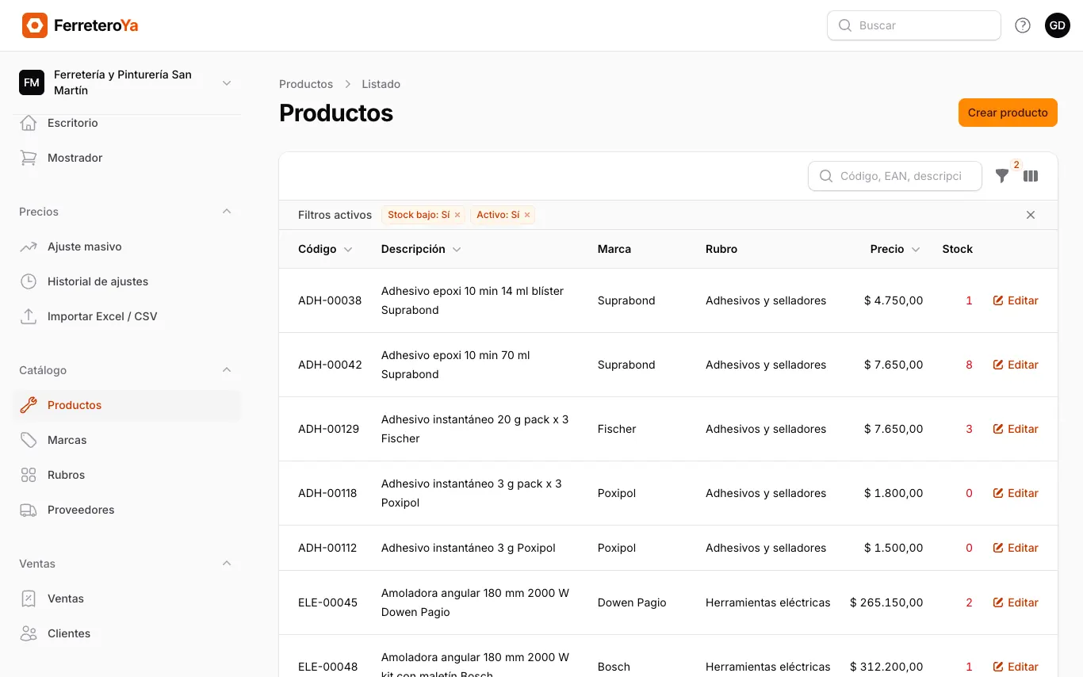
Task: Edit product ADH-00118
Action: (1016, 493)
